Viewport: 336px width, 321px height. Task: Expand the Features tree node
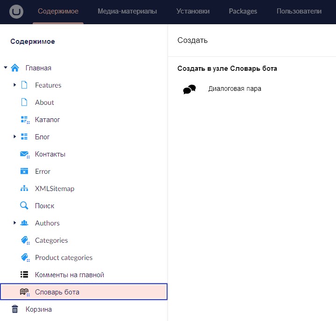[x=15, y=85]
